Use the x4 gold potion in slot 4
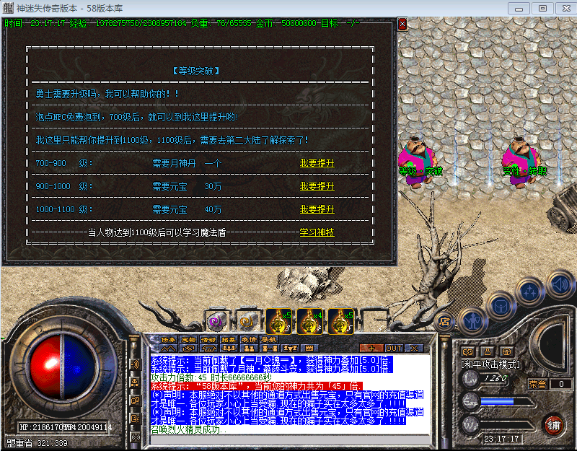 click(x=310, y=321)
